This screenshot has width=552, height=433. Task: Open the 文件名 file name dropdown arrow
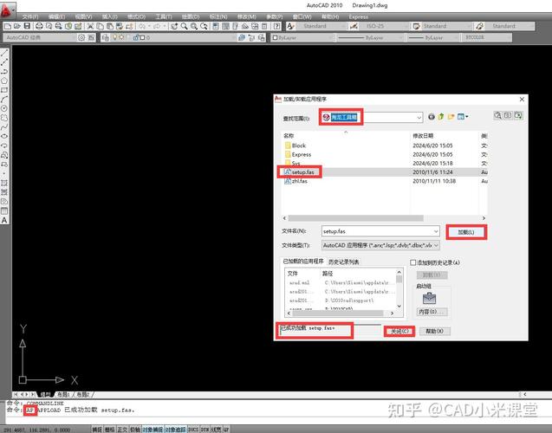(436, 231)
